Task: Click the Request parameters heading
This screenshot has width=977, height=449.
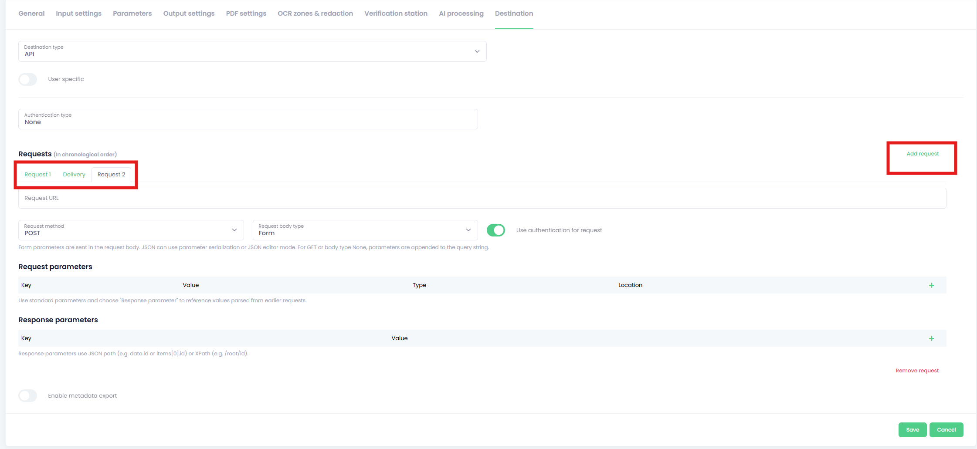Action: pyautogui.click(x=55, y=267)
